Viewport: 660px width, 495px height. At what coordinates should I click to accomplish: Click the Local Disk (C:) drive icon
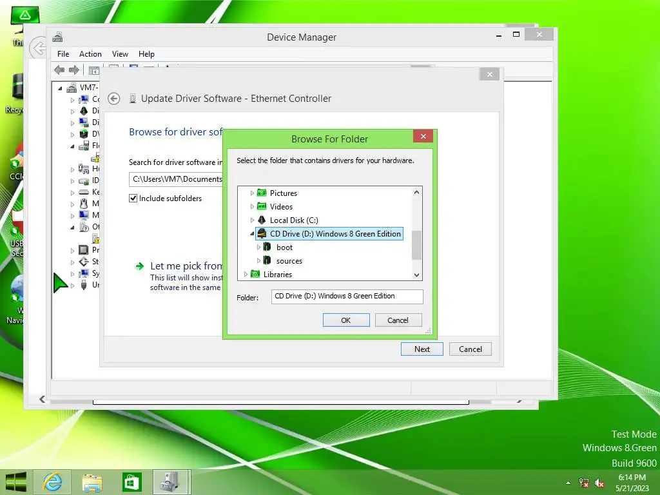[262, 220]
